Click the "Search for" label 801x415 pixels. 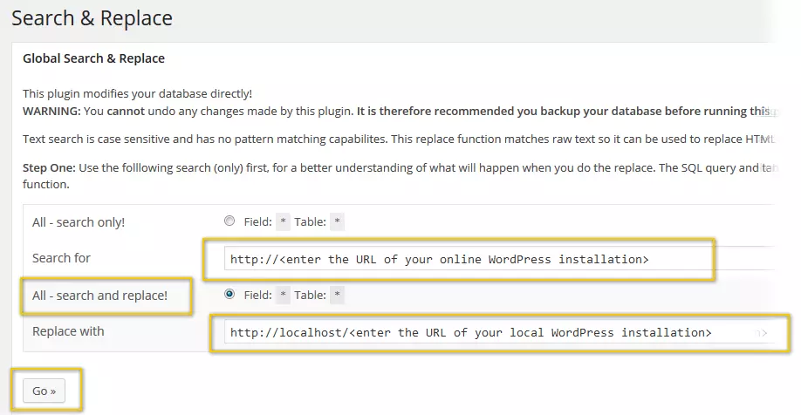coord(61,258)
